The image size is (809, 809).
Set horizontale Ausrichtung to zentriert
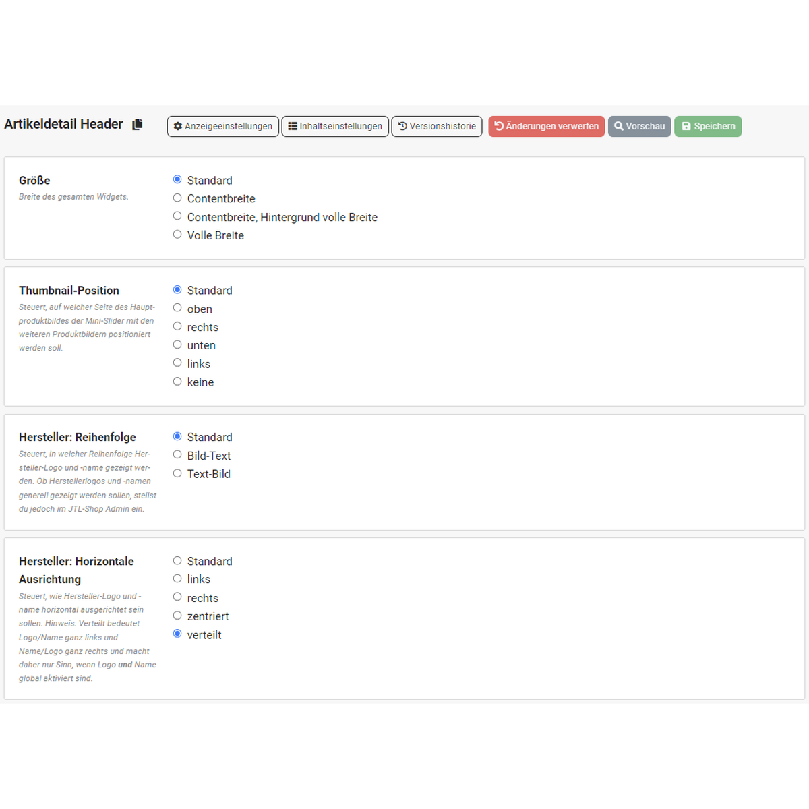[x=177, y=615]
